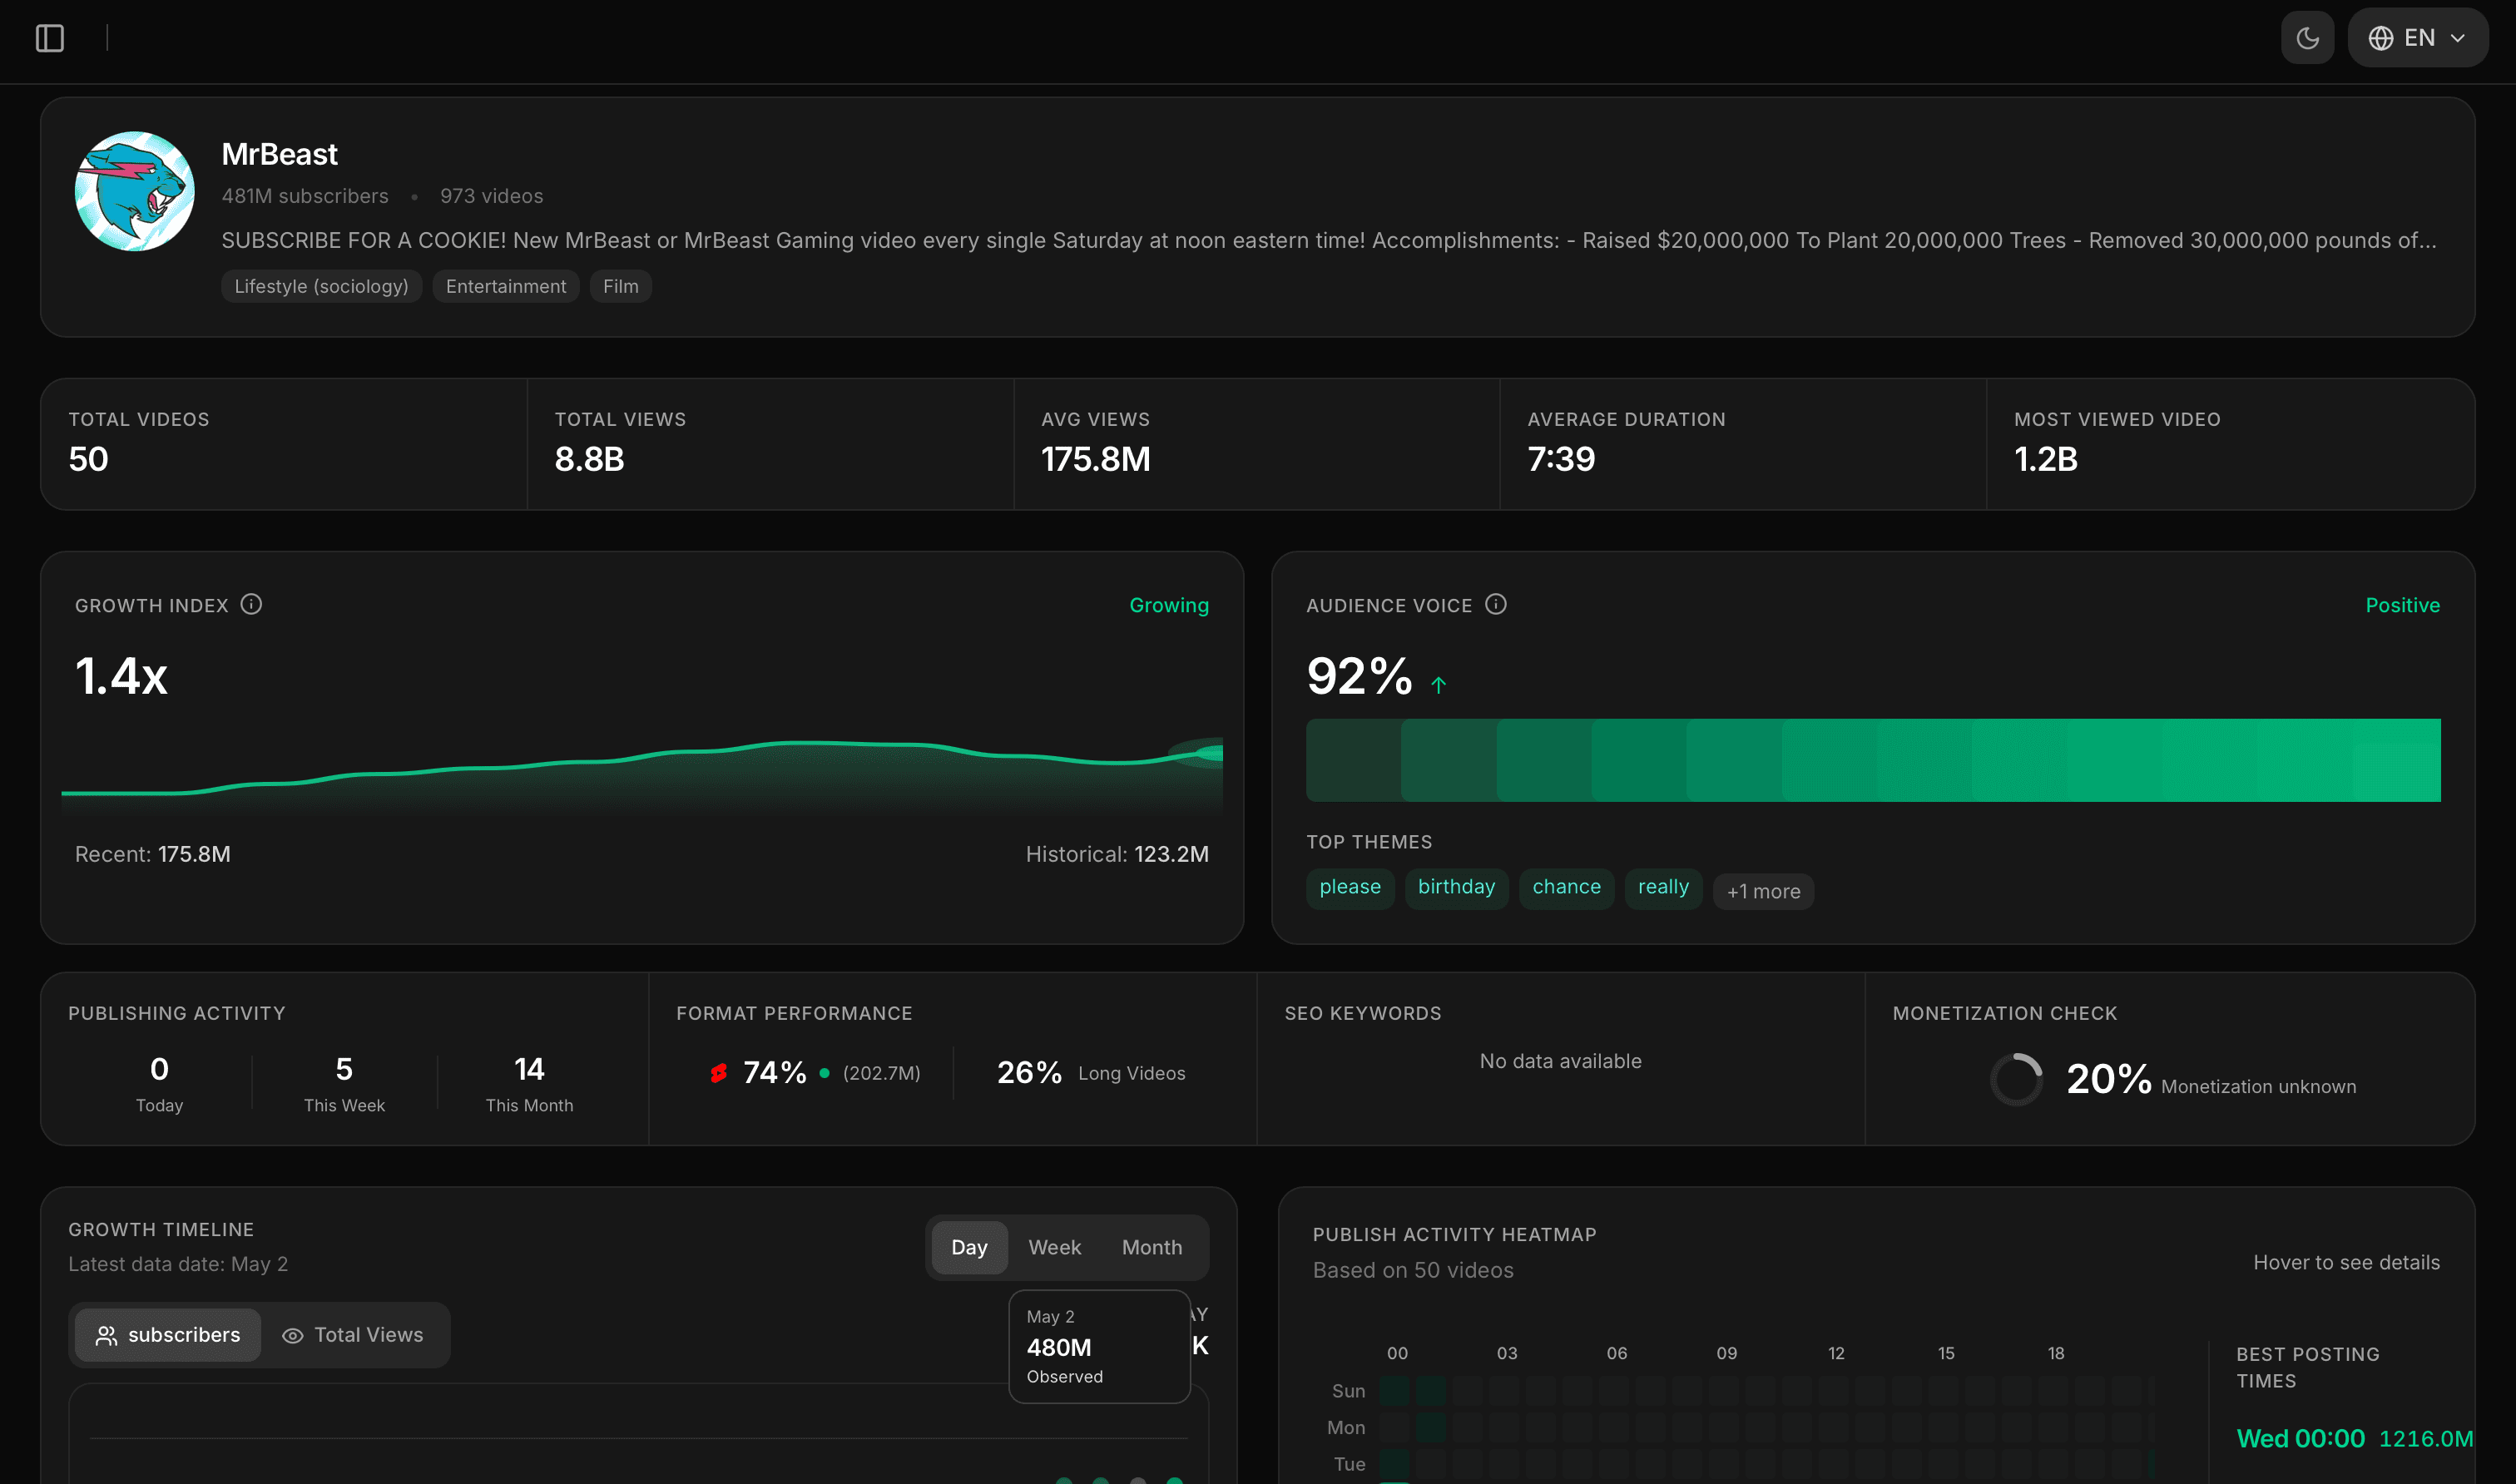Screen dimensions: 2516x1484
Task: Click the 'Today' publishing count 0
Action: [x=159, y=1069]
